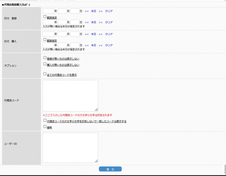
Task: Click inside the 代理店コード text area
Action: [70, 95]
